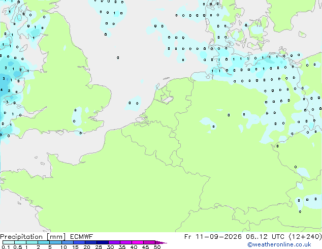Pick the 45 mm legend swatch
The width and height of the screenshot is (322, 249).
pos(149,242)
